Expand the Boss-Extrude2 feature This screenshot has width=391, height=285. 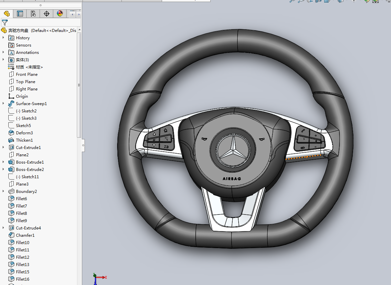[x=3, y=169]
